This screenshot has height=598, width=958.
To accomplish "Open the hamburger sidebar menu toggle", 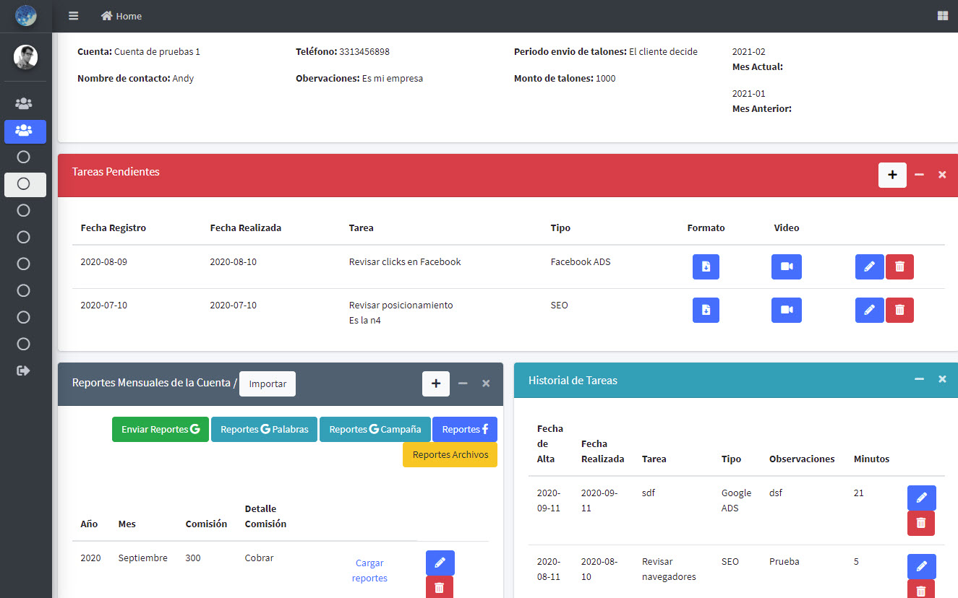I will (x=73, y=16).
